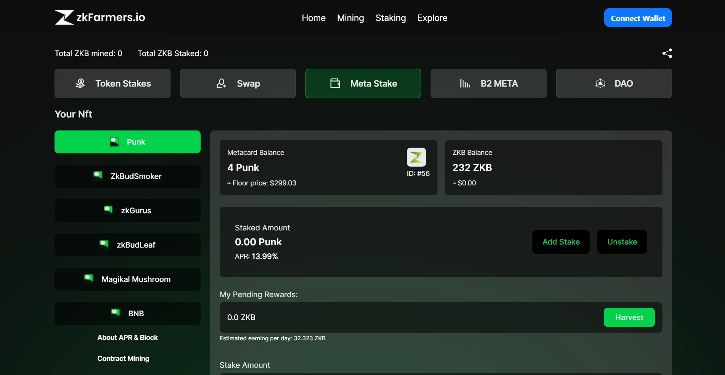
Task: Select the zkGurus collection
Action: (127, 211)
